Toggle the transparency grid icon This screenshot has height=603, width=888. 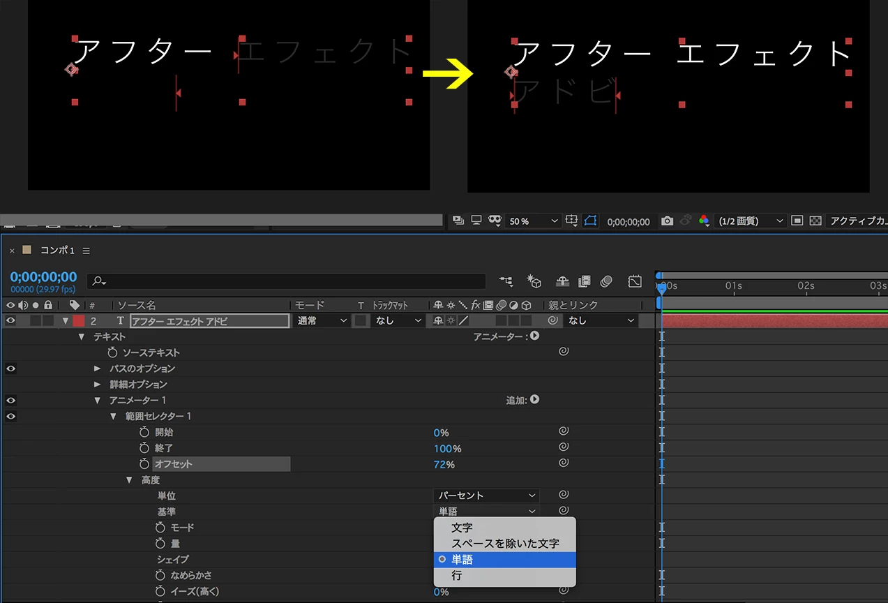tap(816, 221)
